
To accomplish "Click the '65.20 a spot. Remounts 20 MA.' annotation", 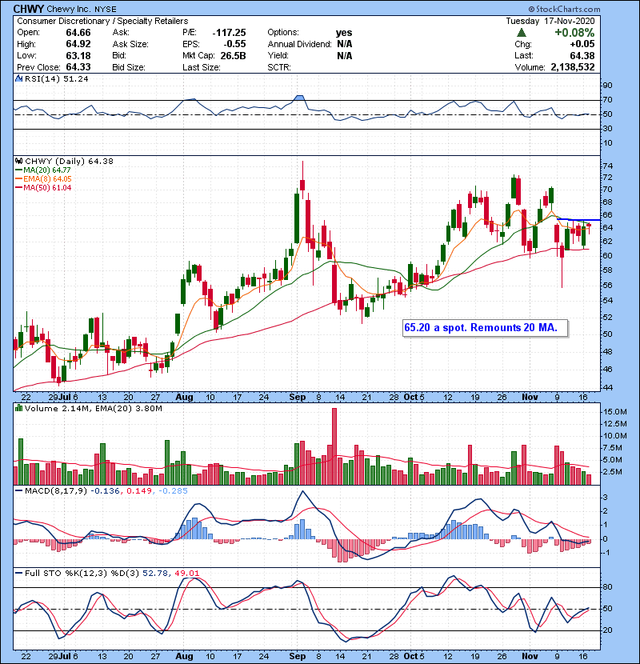I will coord(486,328).
